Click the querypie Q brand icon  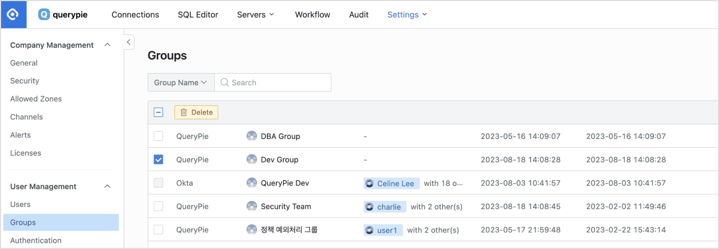pos(44,15)
